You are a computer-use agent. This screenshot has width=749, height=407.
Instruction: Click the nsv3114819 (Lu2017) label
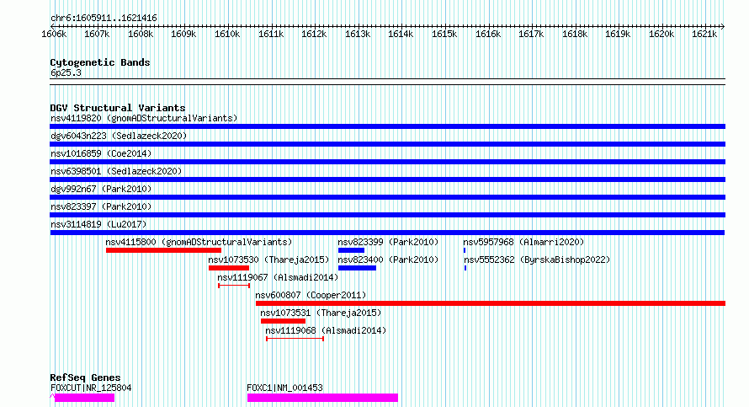pyautogui.click(x=98, y=224)
